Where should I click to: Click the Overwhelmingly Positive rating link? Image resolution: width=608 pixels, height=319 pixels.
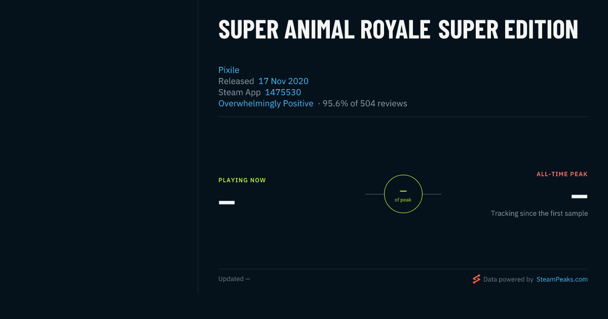tap(266, 103)
